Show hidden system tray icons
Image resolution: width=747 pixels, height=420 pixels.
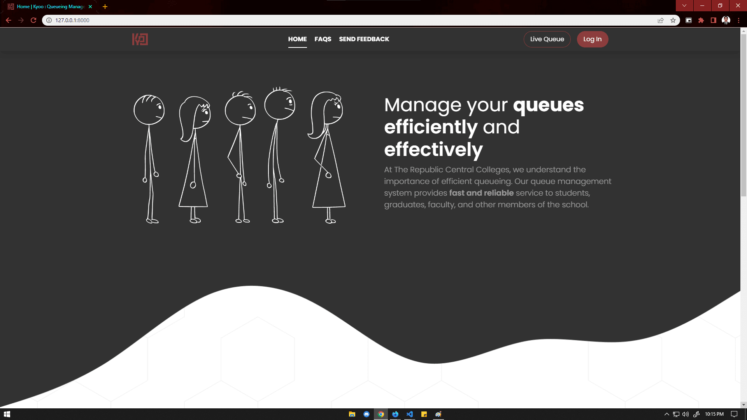pyautogui.click(x=666, y=414)
